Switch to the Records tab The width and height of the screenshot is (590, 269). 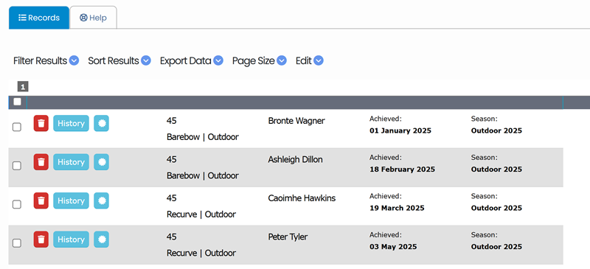(39, 18)
